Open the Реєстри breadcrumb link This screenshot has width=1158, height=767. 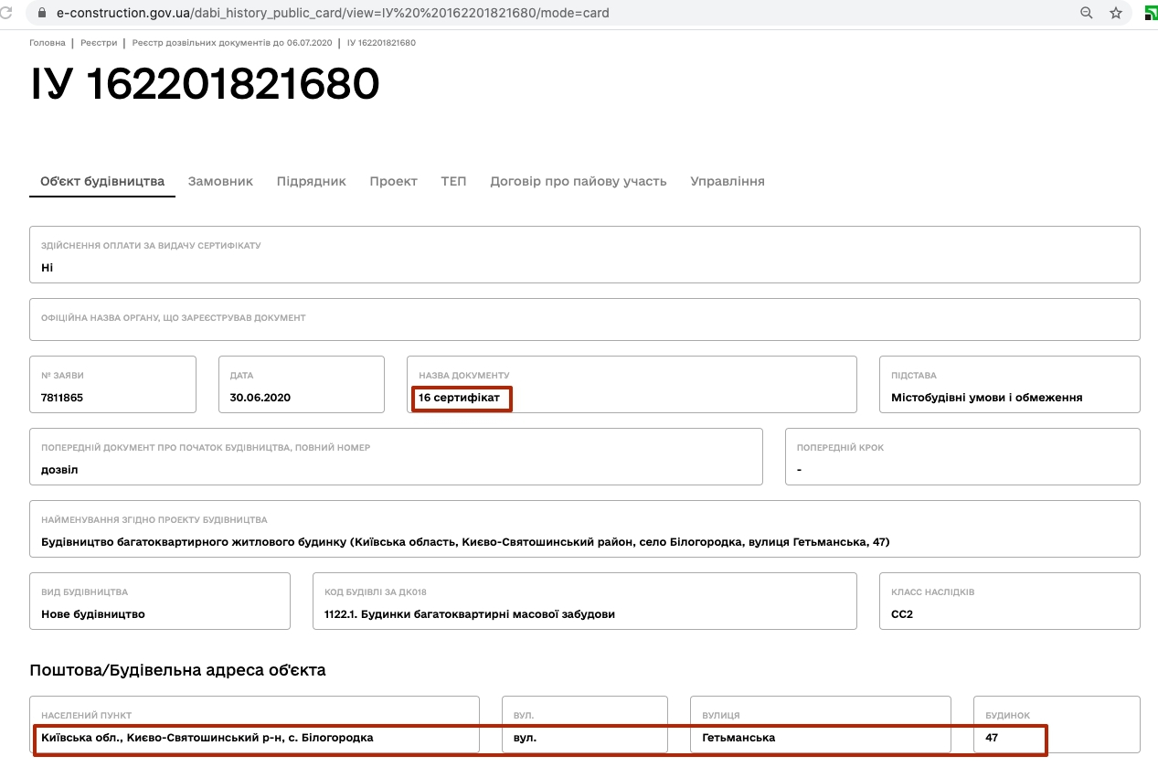click(x=99, y=43)
